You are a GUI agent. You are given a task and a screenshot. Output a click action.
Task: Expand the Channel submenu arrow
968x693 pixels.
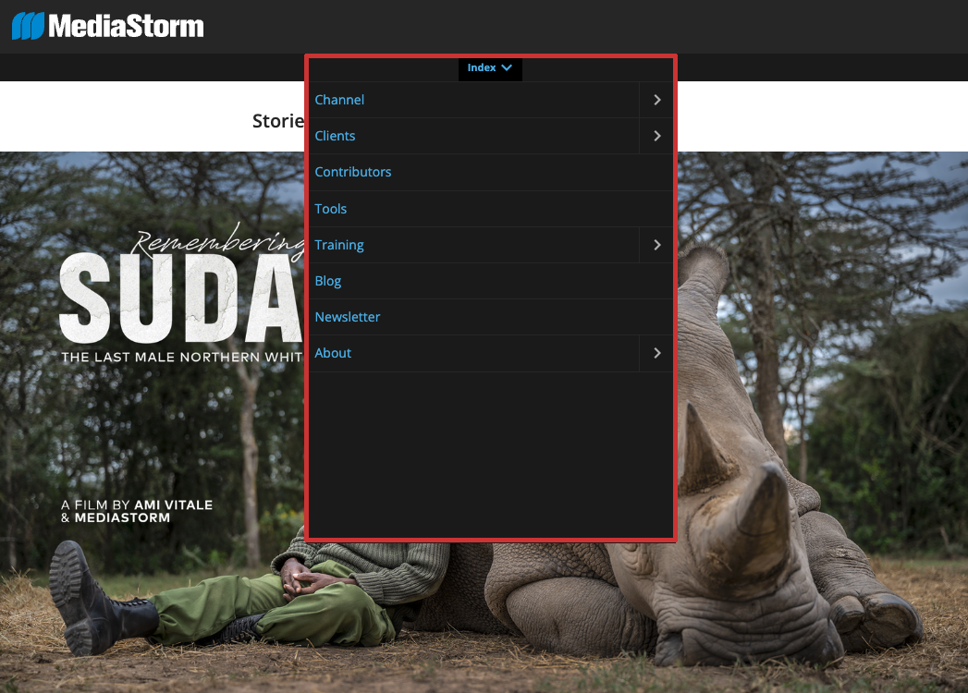656,100
